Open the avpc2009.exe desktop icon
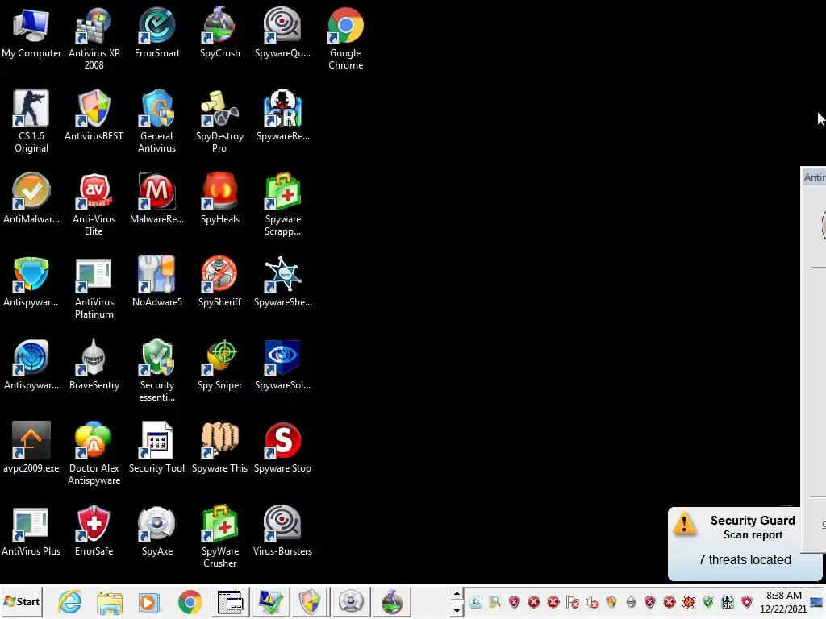826x619 pixels. 31,447
